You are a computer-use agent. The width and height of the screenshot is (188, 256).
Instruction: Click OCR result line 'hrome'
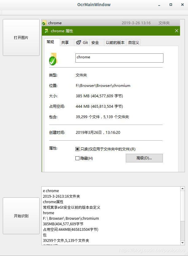coord(48,213)
